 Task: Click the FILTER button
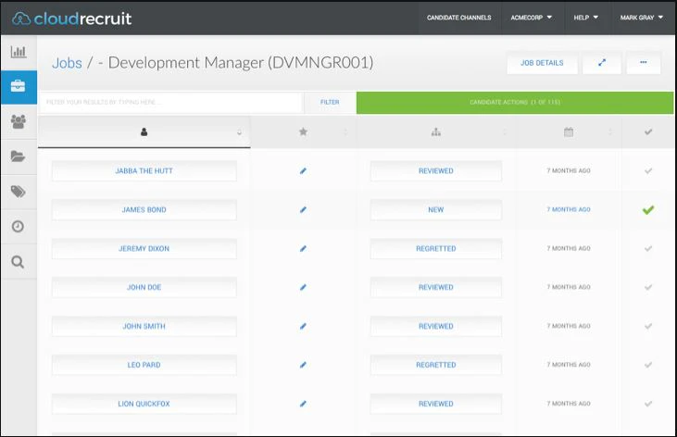coord(330,103)
